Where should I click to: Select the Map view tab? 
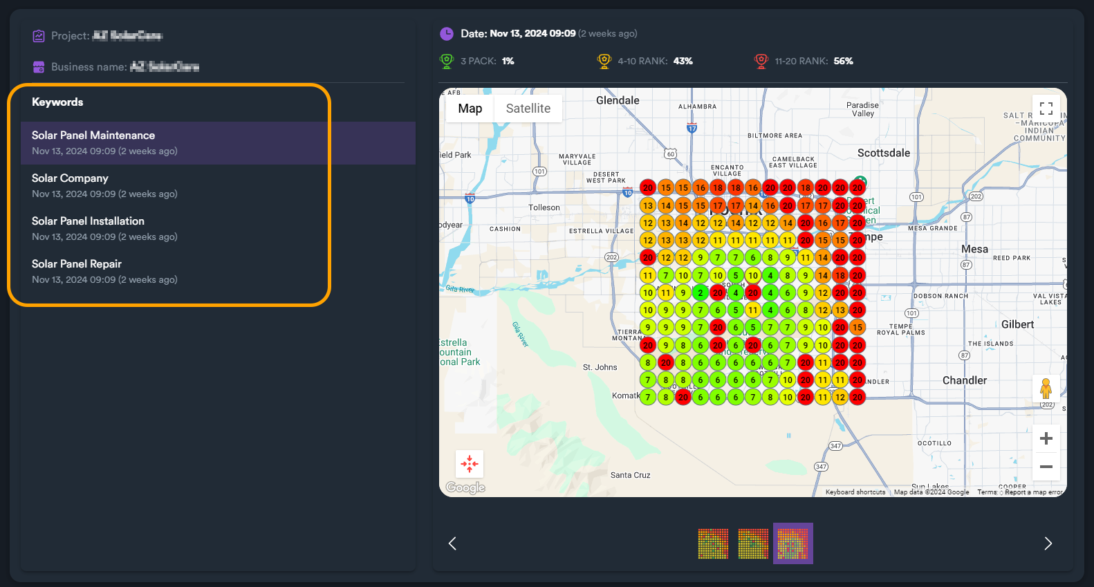coord(470,109)
